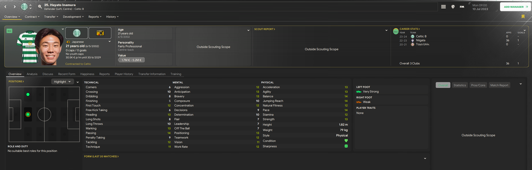Viewport: 532px width, 170px height.
Task: Click the green badge beside Career Stats
Action: point(396,31)
